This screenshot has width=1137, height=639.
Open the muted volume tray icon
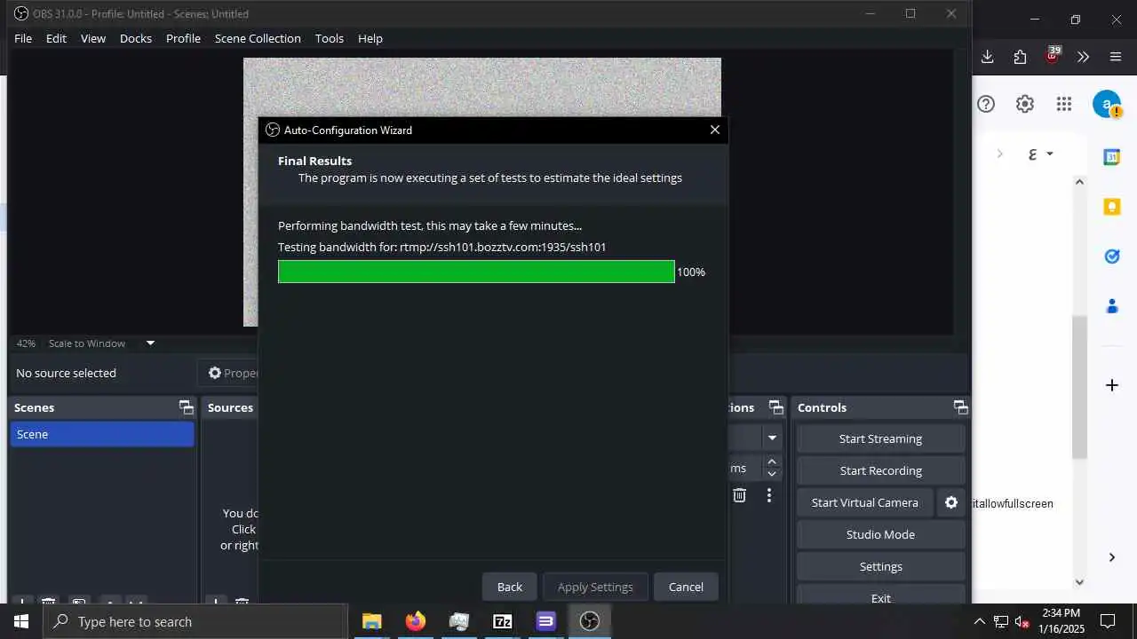click(x=1022, y=621)
